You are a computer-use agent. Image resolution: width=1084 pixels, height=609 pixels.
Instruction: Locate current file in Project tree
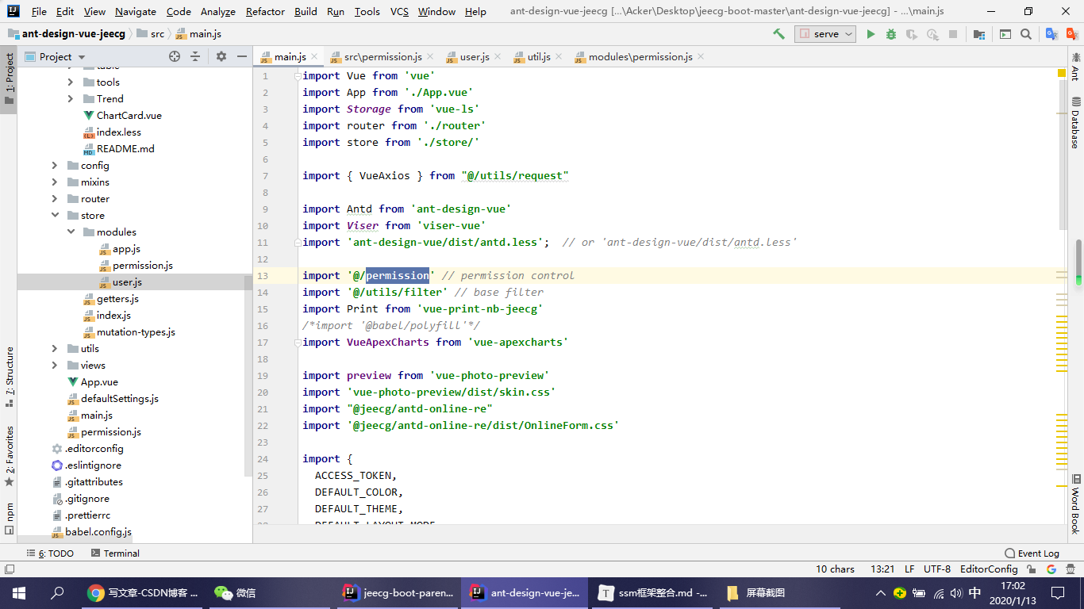[175, 56]
